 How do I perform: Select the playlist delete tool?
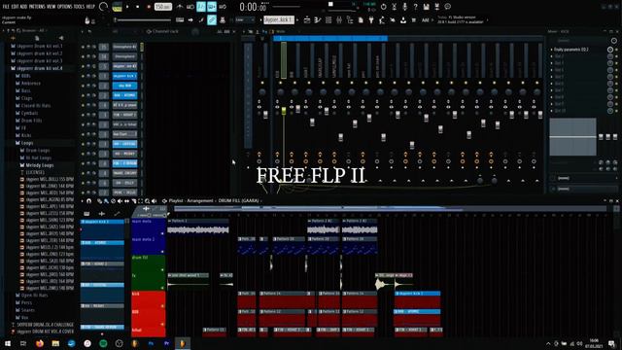113,201
